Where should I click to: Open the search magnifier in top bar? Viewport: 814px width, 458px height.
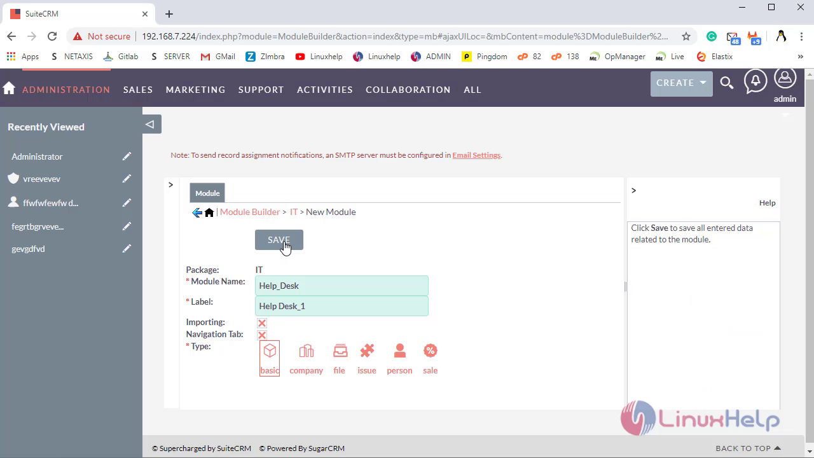tap(727, 83)
